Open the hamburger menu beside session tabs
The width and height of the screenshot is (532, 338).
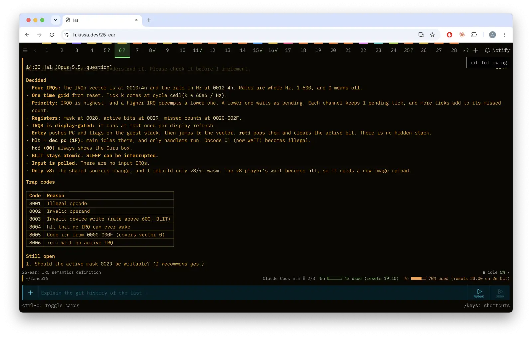(x=25, y=50)
